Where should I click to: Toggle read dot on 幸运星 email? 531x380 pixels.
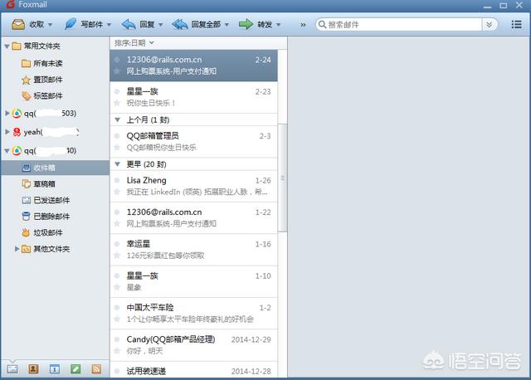coord(117,244)
